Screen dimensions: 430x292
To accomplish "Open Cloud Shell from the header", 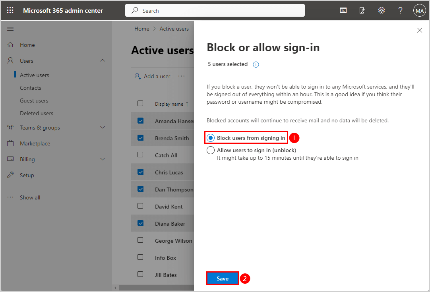I will (x=343, y=11).
